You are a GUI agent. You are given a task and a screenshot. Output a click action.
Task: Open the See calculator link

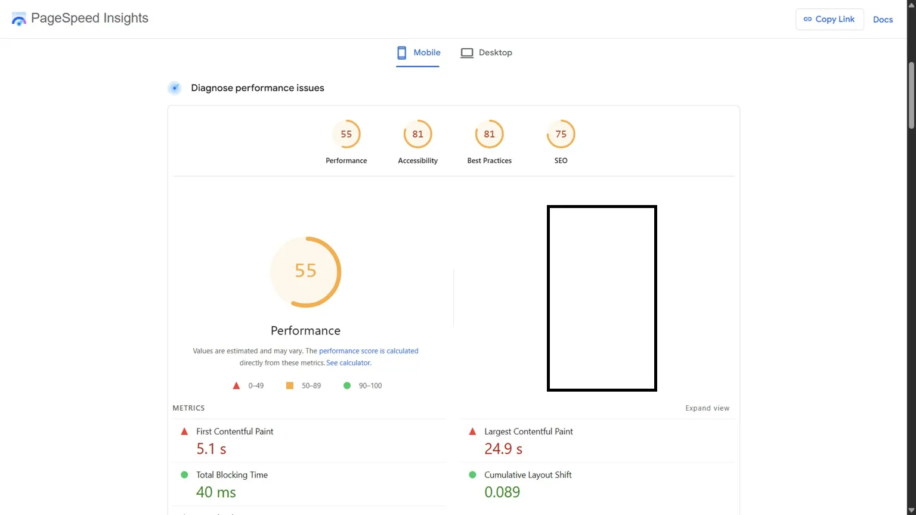(349, 363)
